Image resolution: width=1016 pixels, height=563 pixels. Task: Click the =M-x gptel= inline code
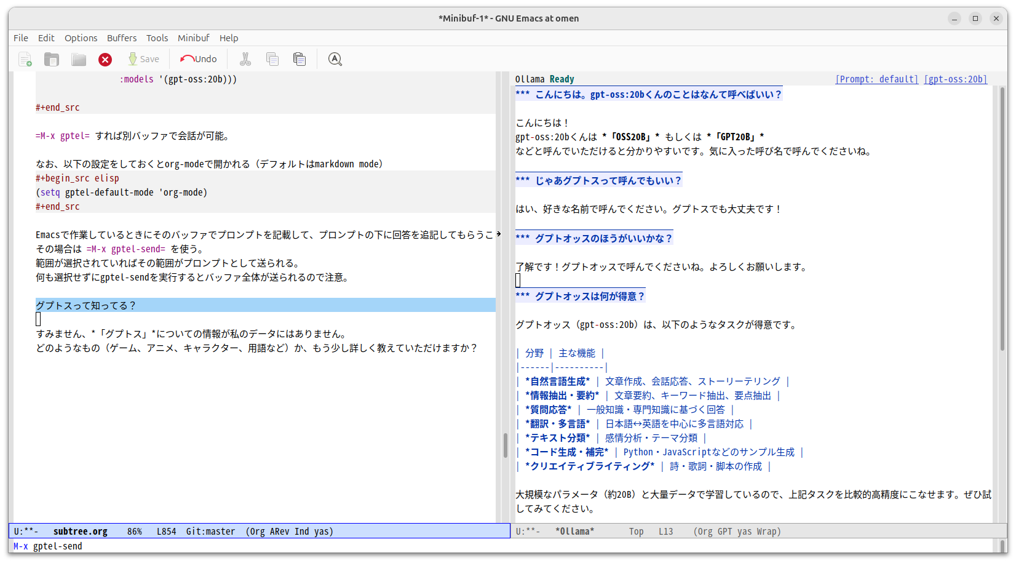pos(63,136)
